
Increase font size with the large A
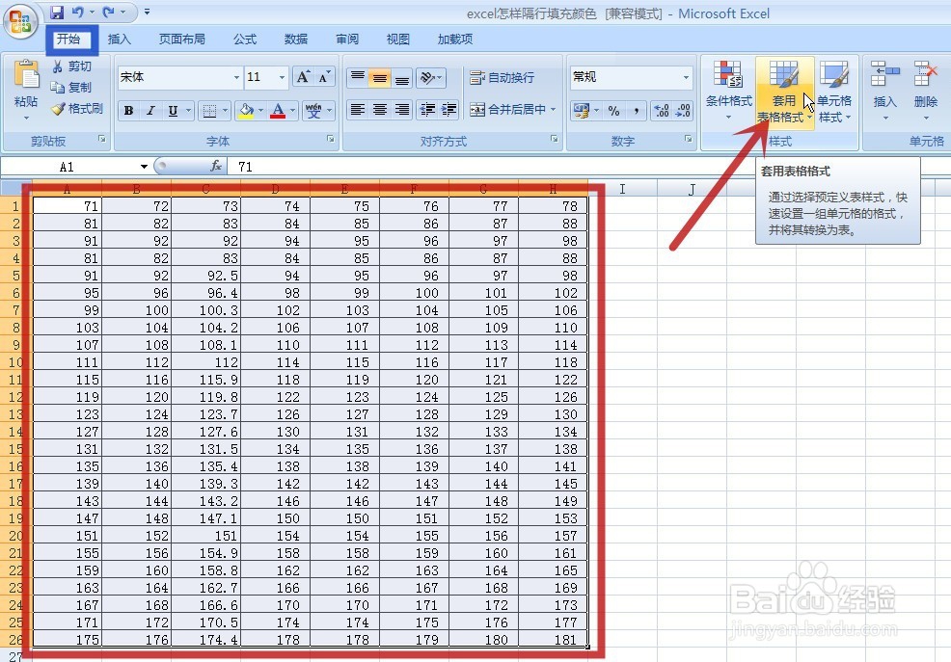[303, 77]
